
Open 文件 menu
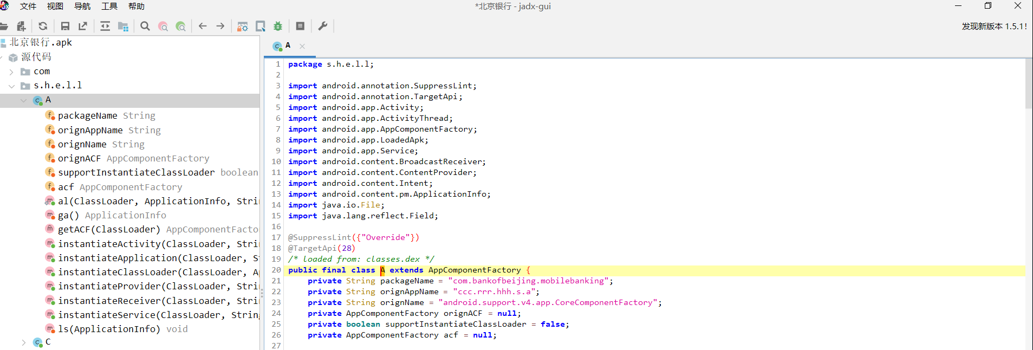(28, 7)
